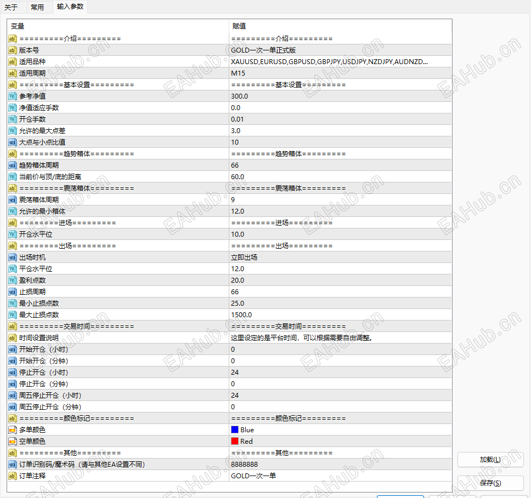Select the 允许的最小箱体 value 12.0

click(238, 211)
